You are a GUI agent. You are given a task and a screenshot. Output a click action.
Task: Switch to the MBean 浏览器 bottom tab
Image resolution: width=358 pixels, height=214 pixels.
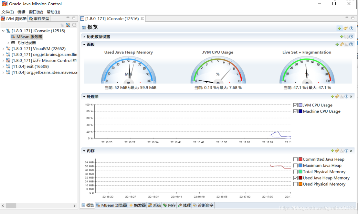[112, 205]
